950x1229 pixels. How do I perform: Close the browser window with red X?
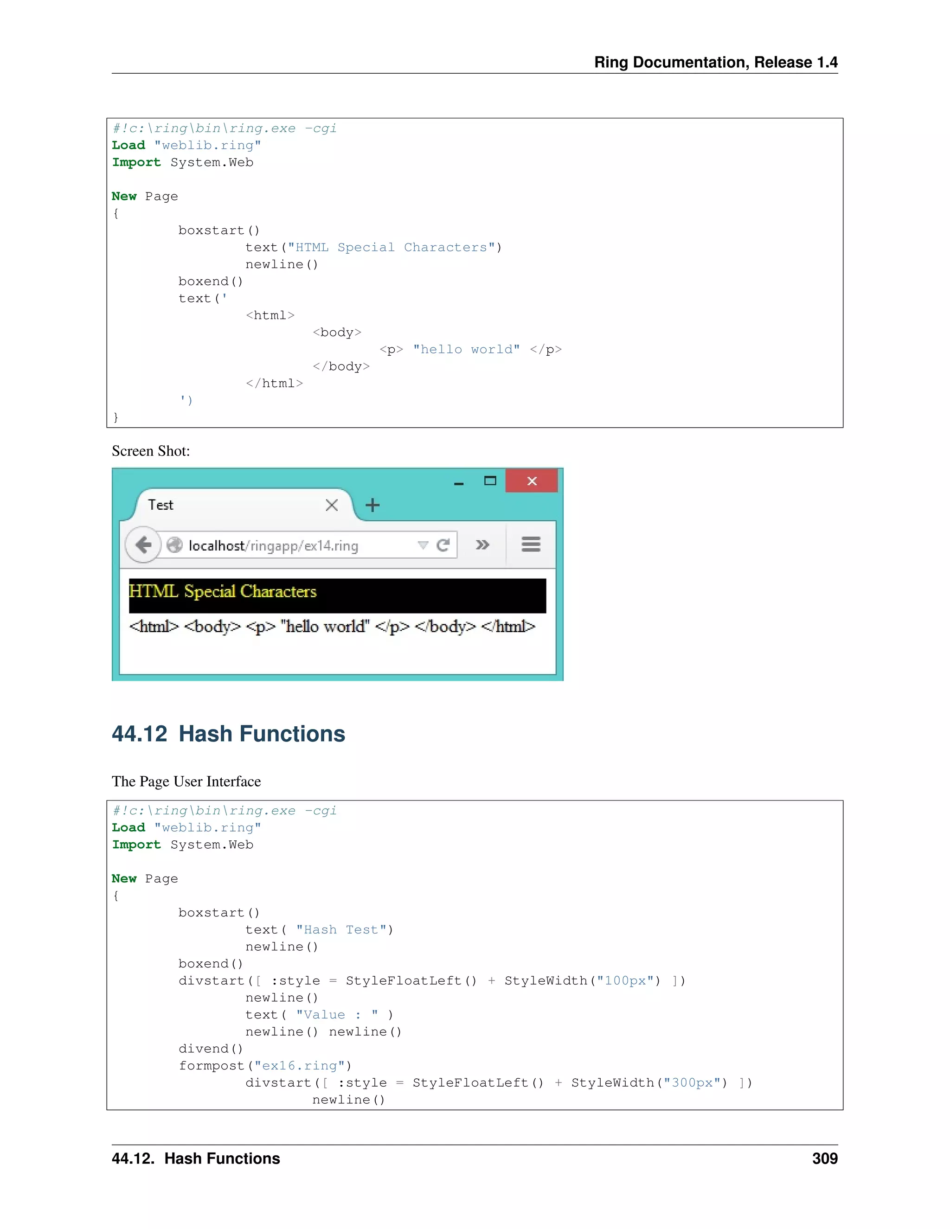(x=531, y=481)
